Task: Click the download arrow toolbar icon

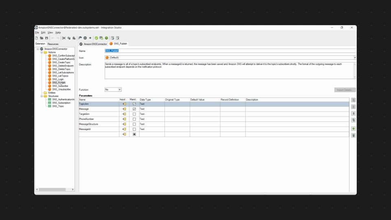Action: (x=90, y=38)
